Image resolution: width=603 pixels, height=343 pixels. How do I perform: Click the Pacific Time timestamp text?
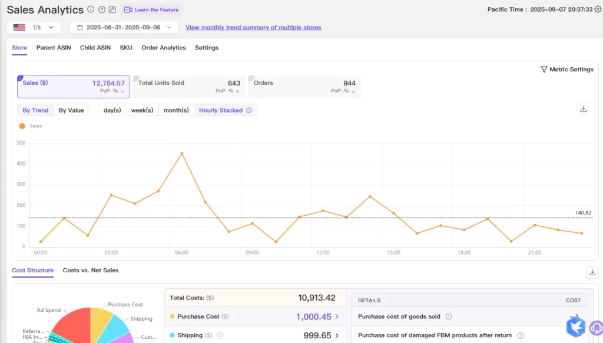[540, 9]
